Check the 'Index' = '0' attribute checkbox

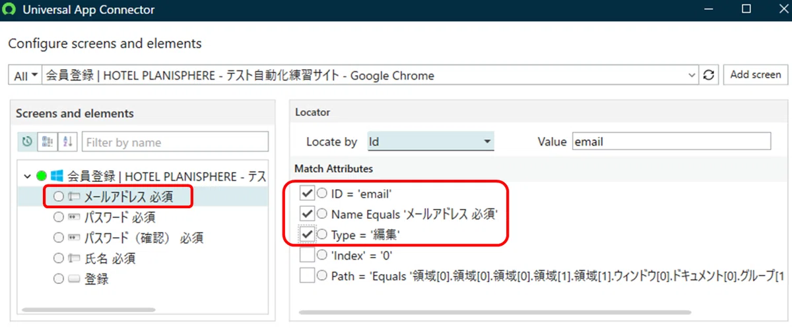pos(307,255)
